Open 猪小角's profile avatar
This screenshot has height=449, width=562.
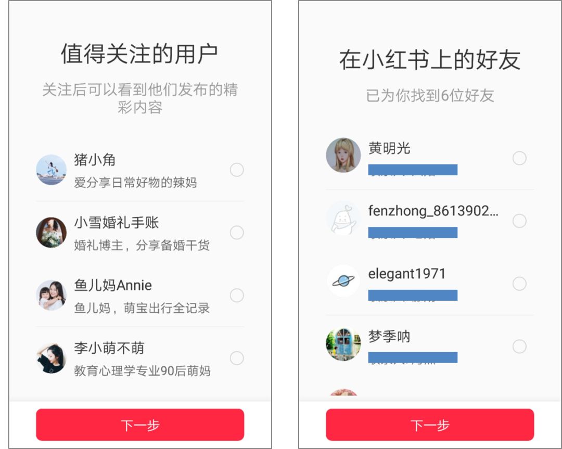(51, 170)
